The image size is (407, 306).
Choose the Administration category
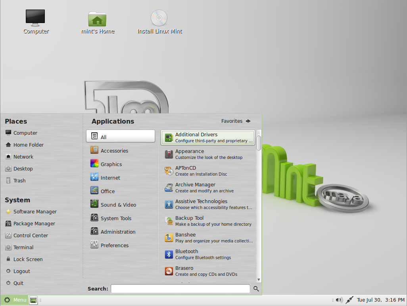coord(118,232)
